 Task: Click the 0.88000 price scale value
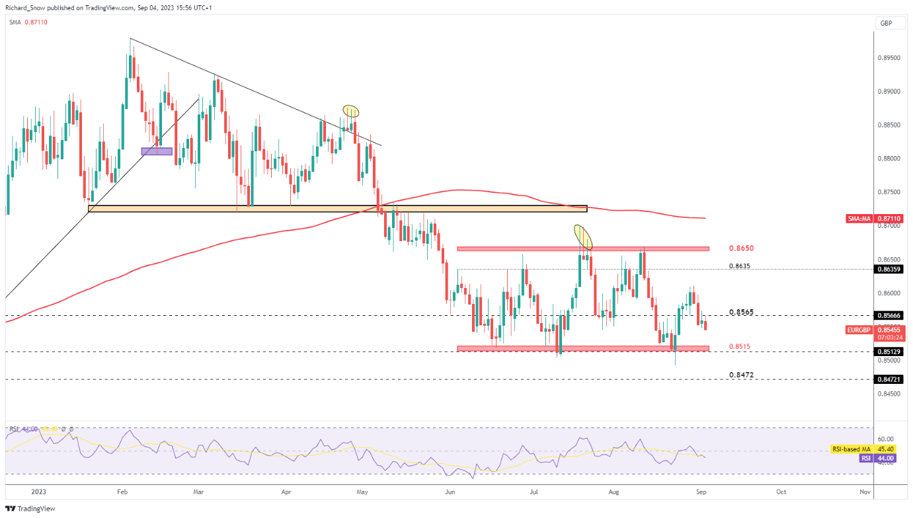pos(889,159)
